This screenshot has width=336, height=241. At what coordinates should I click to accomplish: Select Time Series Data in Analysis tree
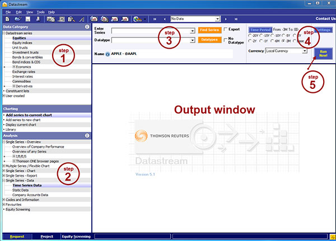click(34, 185)
